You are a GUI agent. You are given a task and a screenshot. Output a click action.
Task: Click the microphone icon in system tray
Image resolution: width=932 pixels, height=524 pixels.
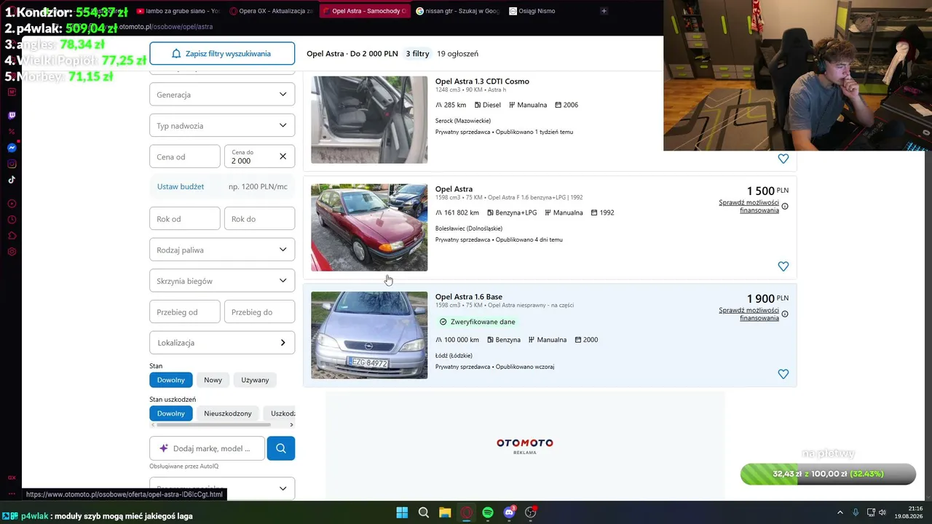(x=856, y=513)
